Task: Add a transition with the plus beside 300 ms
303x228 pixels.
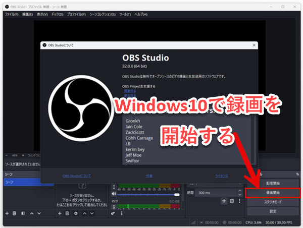Action: (x=224, y=201)
